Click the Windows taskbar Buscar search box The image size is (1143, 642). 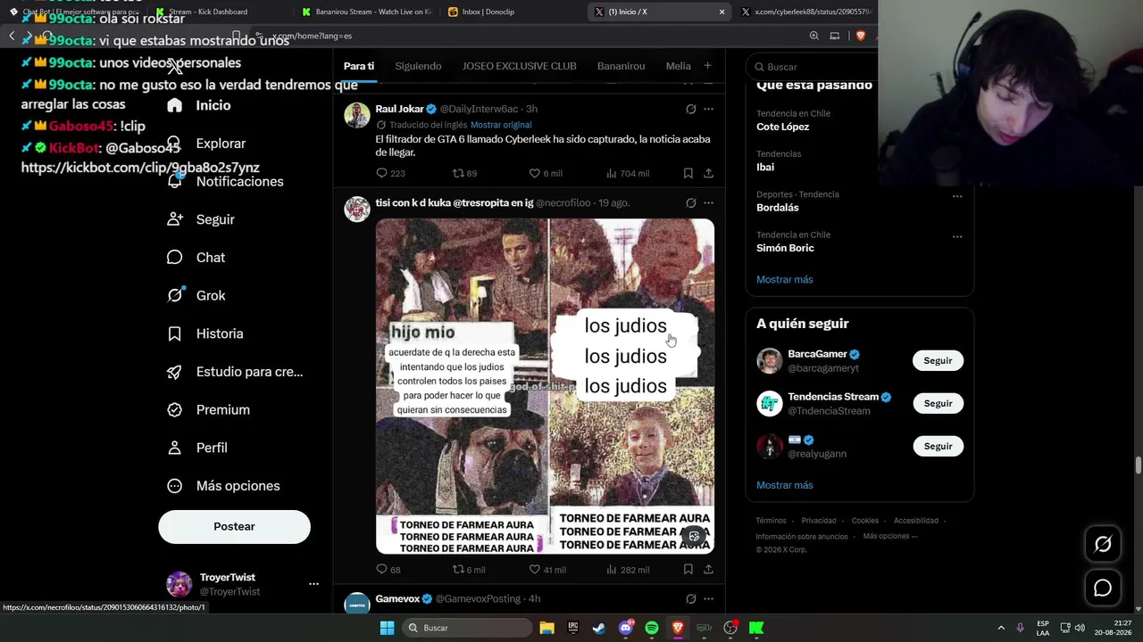pos(466,628)
